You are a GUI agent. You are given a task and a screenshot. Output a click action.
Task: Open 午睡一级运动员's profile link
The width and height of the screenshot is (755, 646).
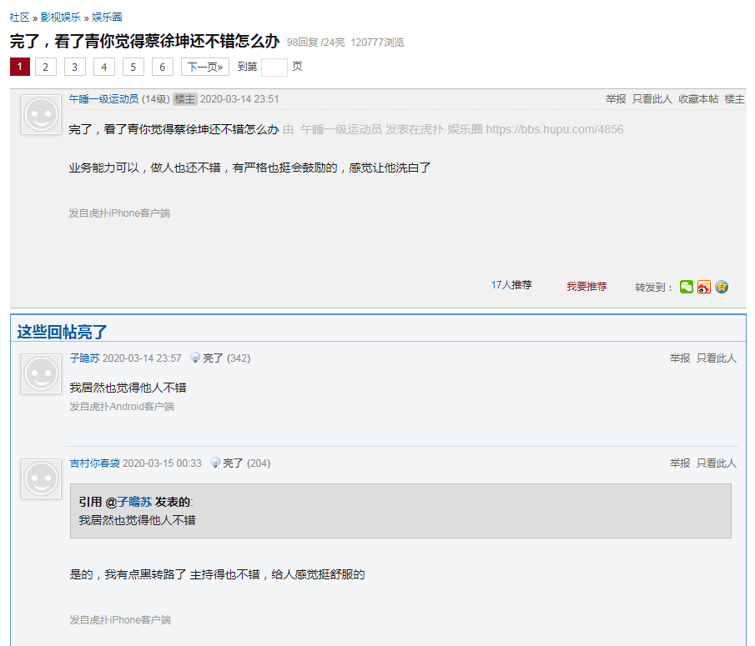(x=103, y=99)
